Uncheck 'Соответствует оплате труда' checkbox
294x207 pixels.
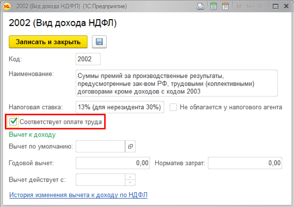point(13,122)
